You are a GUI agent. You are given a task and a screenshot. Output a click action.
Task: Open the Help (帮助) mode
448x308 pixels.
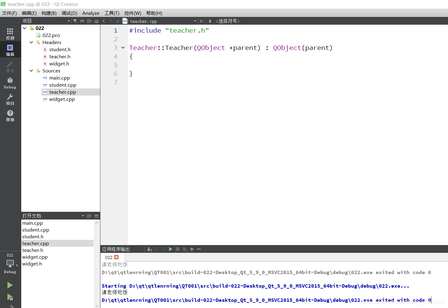[10, 115]
